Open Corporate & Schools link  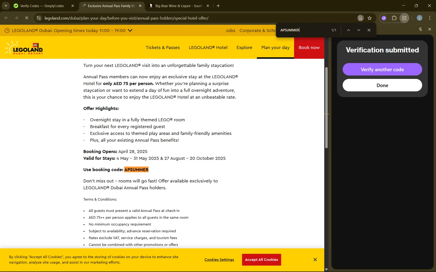pos(258,30)
